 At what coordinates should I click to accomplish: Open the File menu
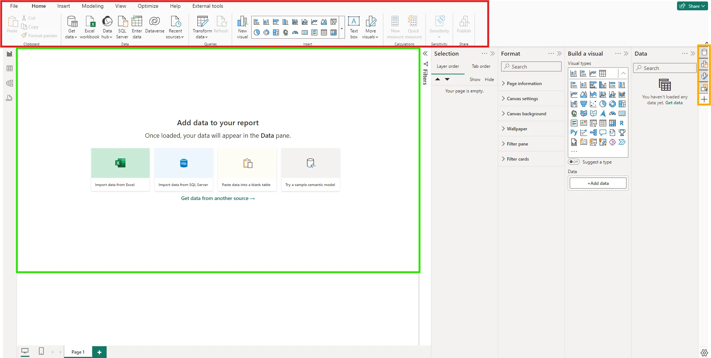[14, 6]
